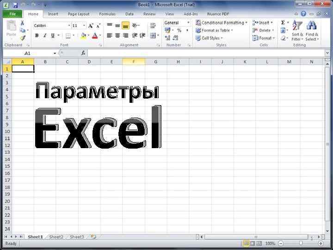
Task: Switch to the View tab
Action: tap(169, 14)
